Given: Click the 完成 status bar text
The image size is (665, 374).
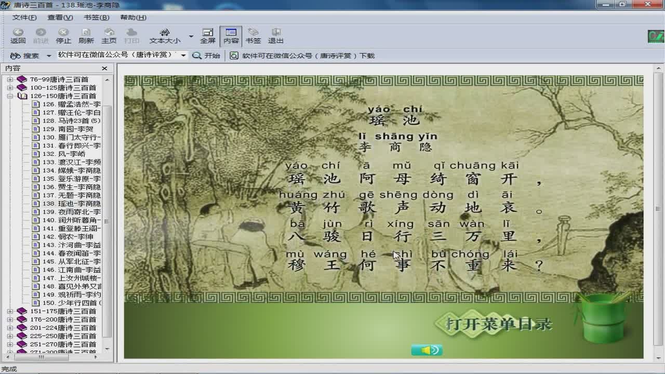Looking at the screenshot, I should click(x=9, y=369).
